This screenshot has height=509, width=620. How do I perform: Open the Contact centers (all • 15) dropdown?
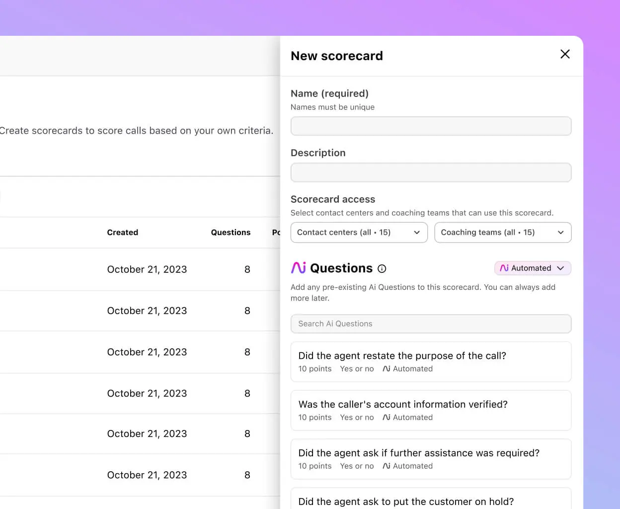click(359, 233)
